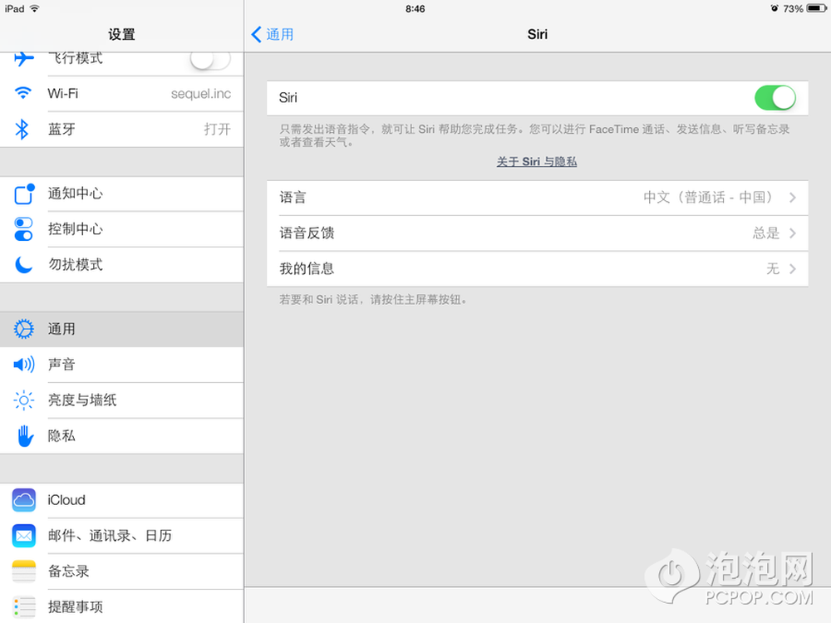Select 声音 in settings sidebar
This screenshot has width=831, height=623.
(x=122, y=365)
